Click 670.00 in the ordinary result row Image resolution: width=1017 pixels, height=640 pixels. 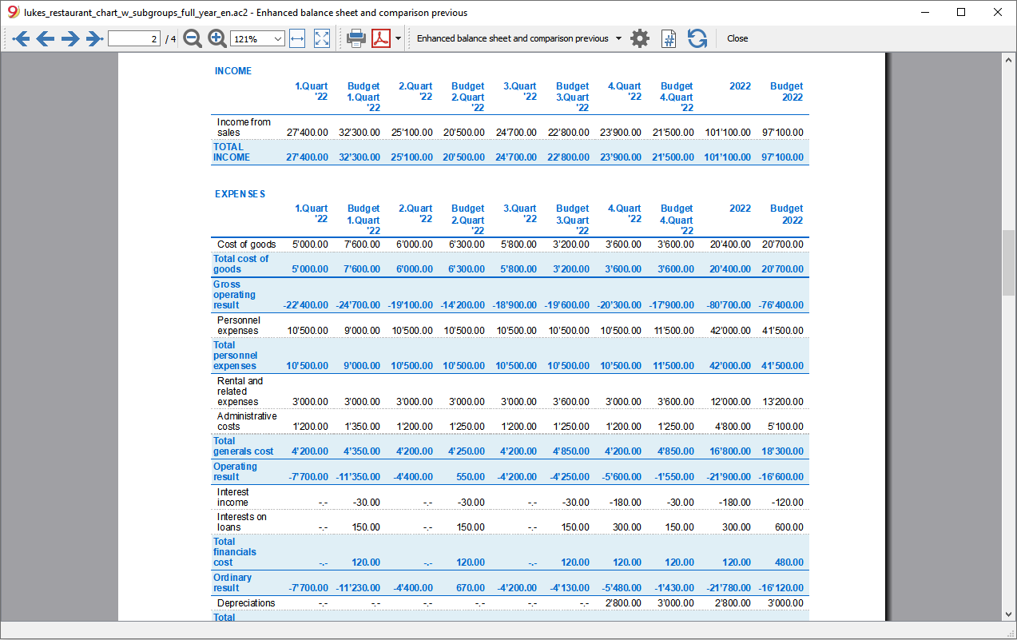click(469, 588)
